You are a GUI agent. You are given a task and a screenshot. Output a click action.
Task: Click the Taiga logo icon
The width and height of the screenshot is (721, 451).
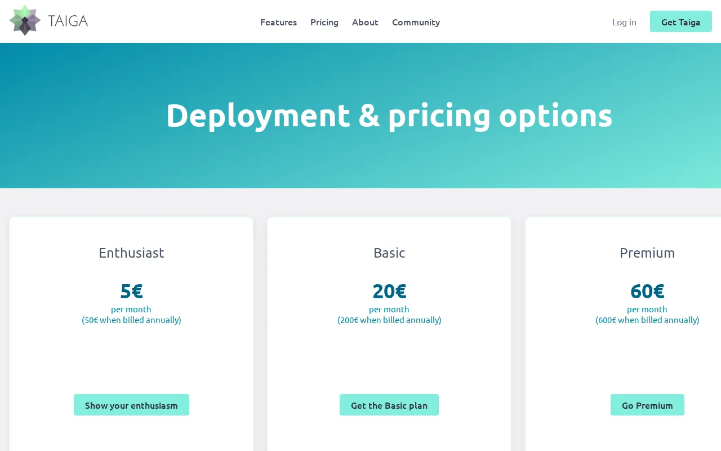[x=25, y=20]
